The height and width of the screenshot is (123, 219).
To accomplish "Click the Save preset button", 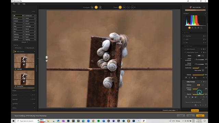I will click(x=195, y=110).
